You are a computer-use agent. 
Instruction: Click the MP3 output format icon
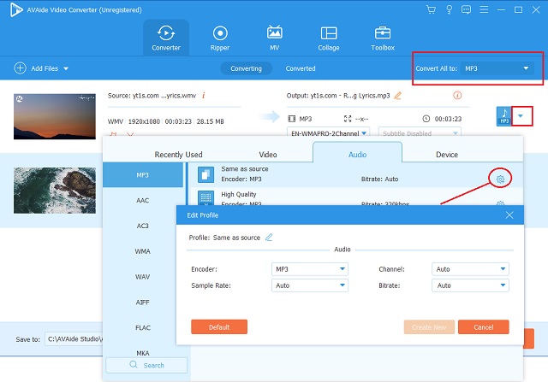click(503, 116)
